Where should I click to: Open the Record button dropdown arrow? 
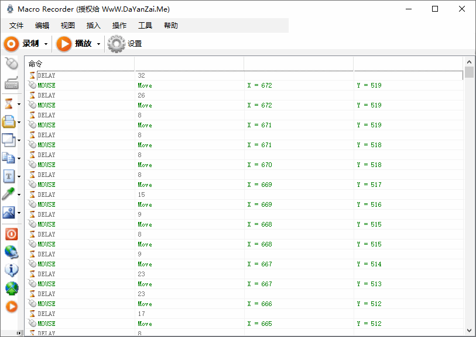point(46,44)
